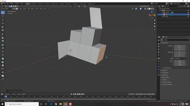Switch to solid viewport shading
190x106 pixels.
pos(149,9)
